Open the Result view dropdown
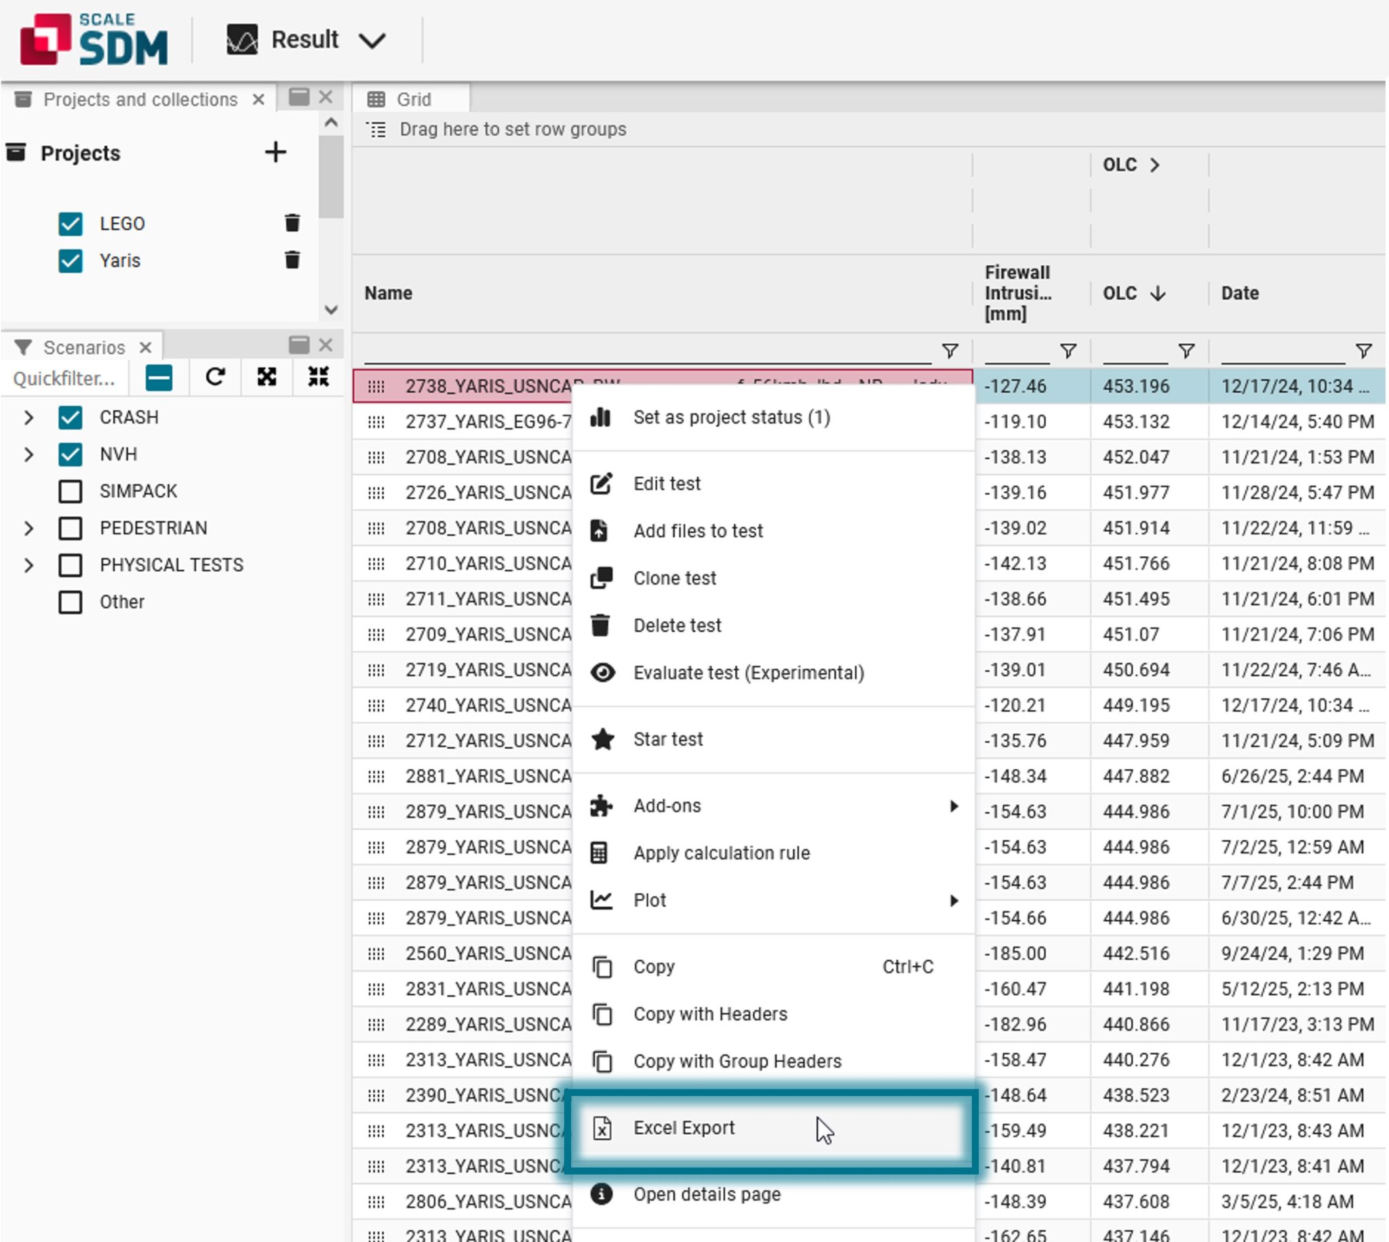Image resolution: width=1389 pixels, height=1242 pixels. coord(374,39)
